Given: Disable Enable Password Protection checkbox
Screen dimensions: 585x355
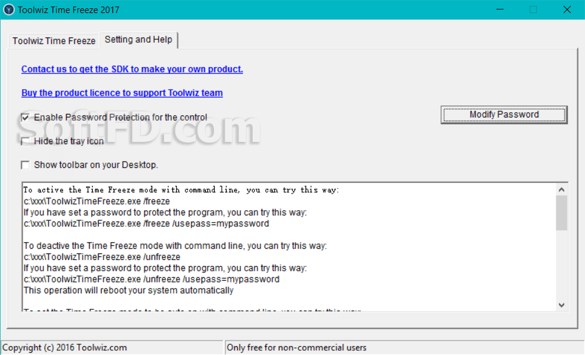Looking at the screenshot, I should [26, 118].
